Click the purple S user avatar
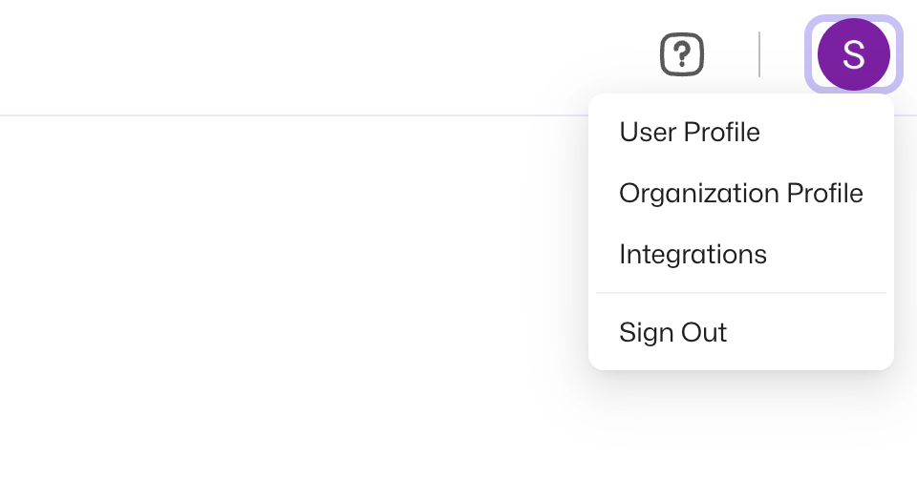 tap(853, 54)
